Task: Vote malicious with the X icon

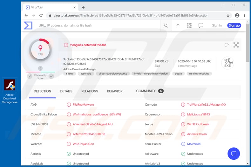Action: [x=30, y=76]
